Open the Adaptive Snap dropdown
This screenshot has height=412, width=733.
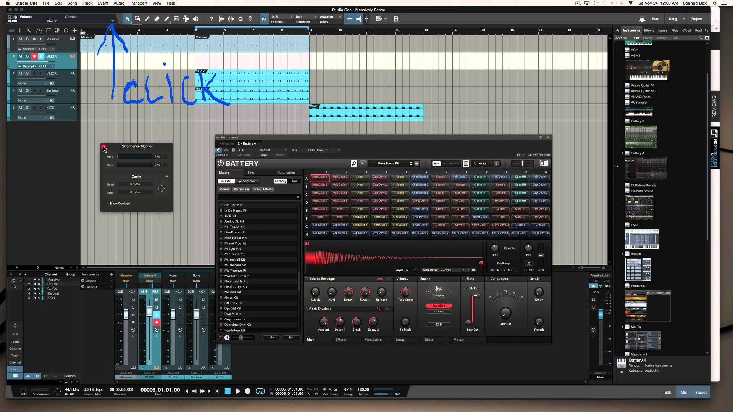pyautogui.click(x=330, y=17)
